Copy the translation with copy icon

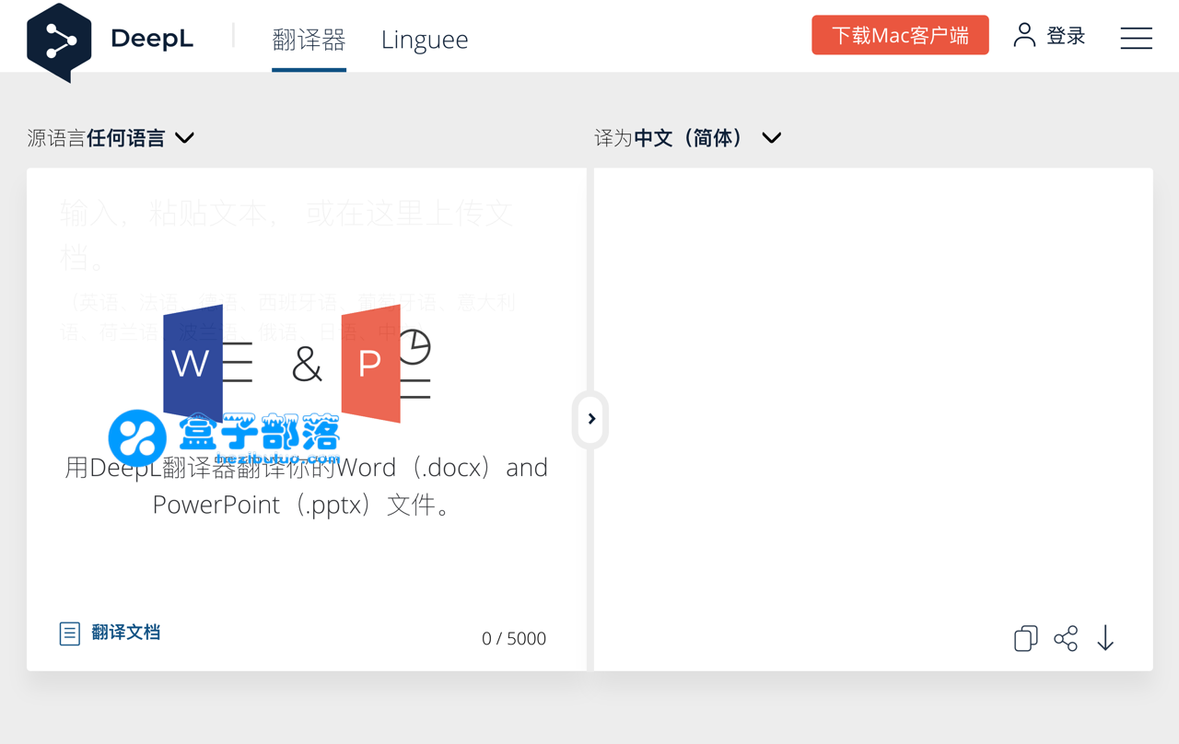click(x=1025, y=638)
